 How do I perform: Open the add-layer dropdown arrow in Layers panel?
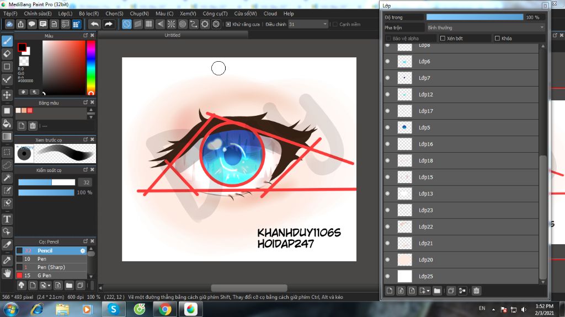point(428,291)
